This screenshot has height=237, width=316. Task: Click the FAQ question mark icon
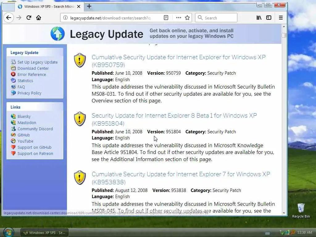[x=13, y=87]
